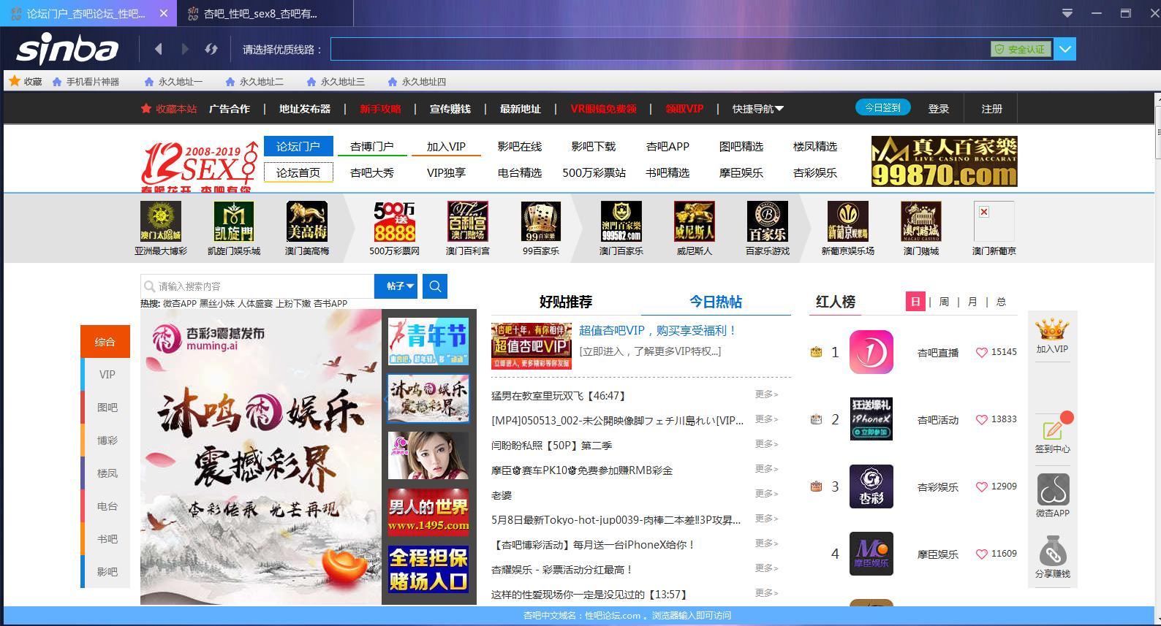
Task: Open the 加入VIP navigation item
Action: [x=446, y=146]
